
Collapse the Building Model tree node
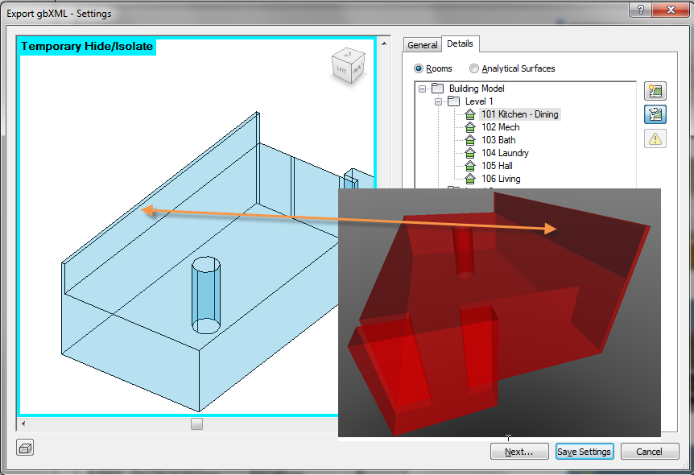423,89
